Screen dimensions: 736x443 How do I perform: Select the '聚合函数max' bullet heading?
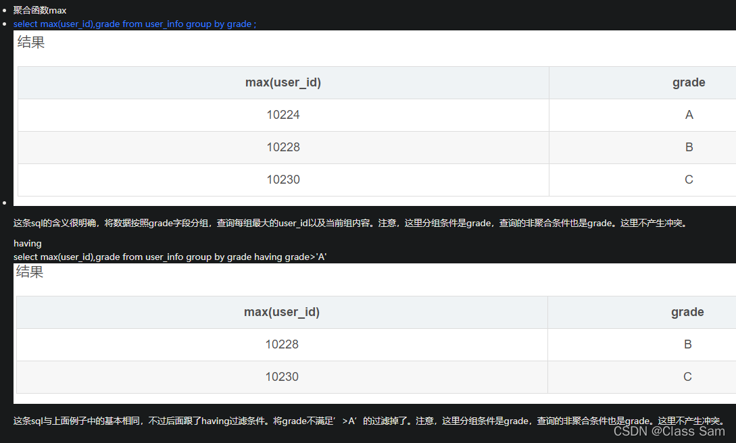pyautogui.click(x=40, y=10)
